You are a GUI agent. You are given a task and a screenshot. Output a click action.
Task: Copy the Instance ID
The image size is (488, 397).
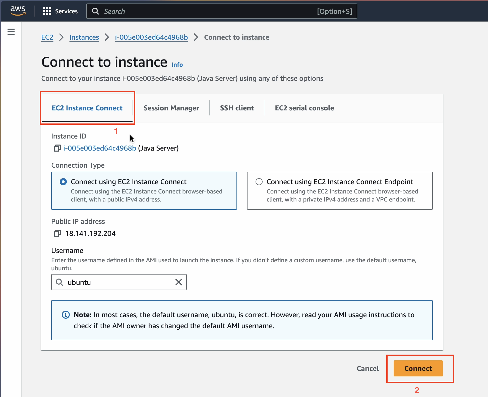[57, 148]
